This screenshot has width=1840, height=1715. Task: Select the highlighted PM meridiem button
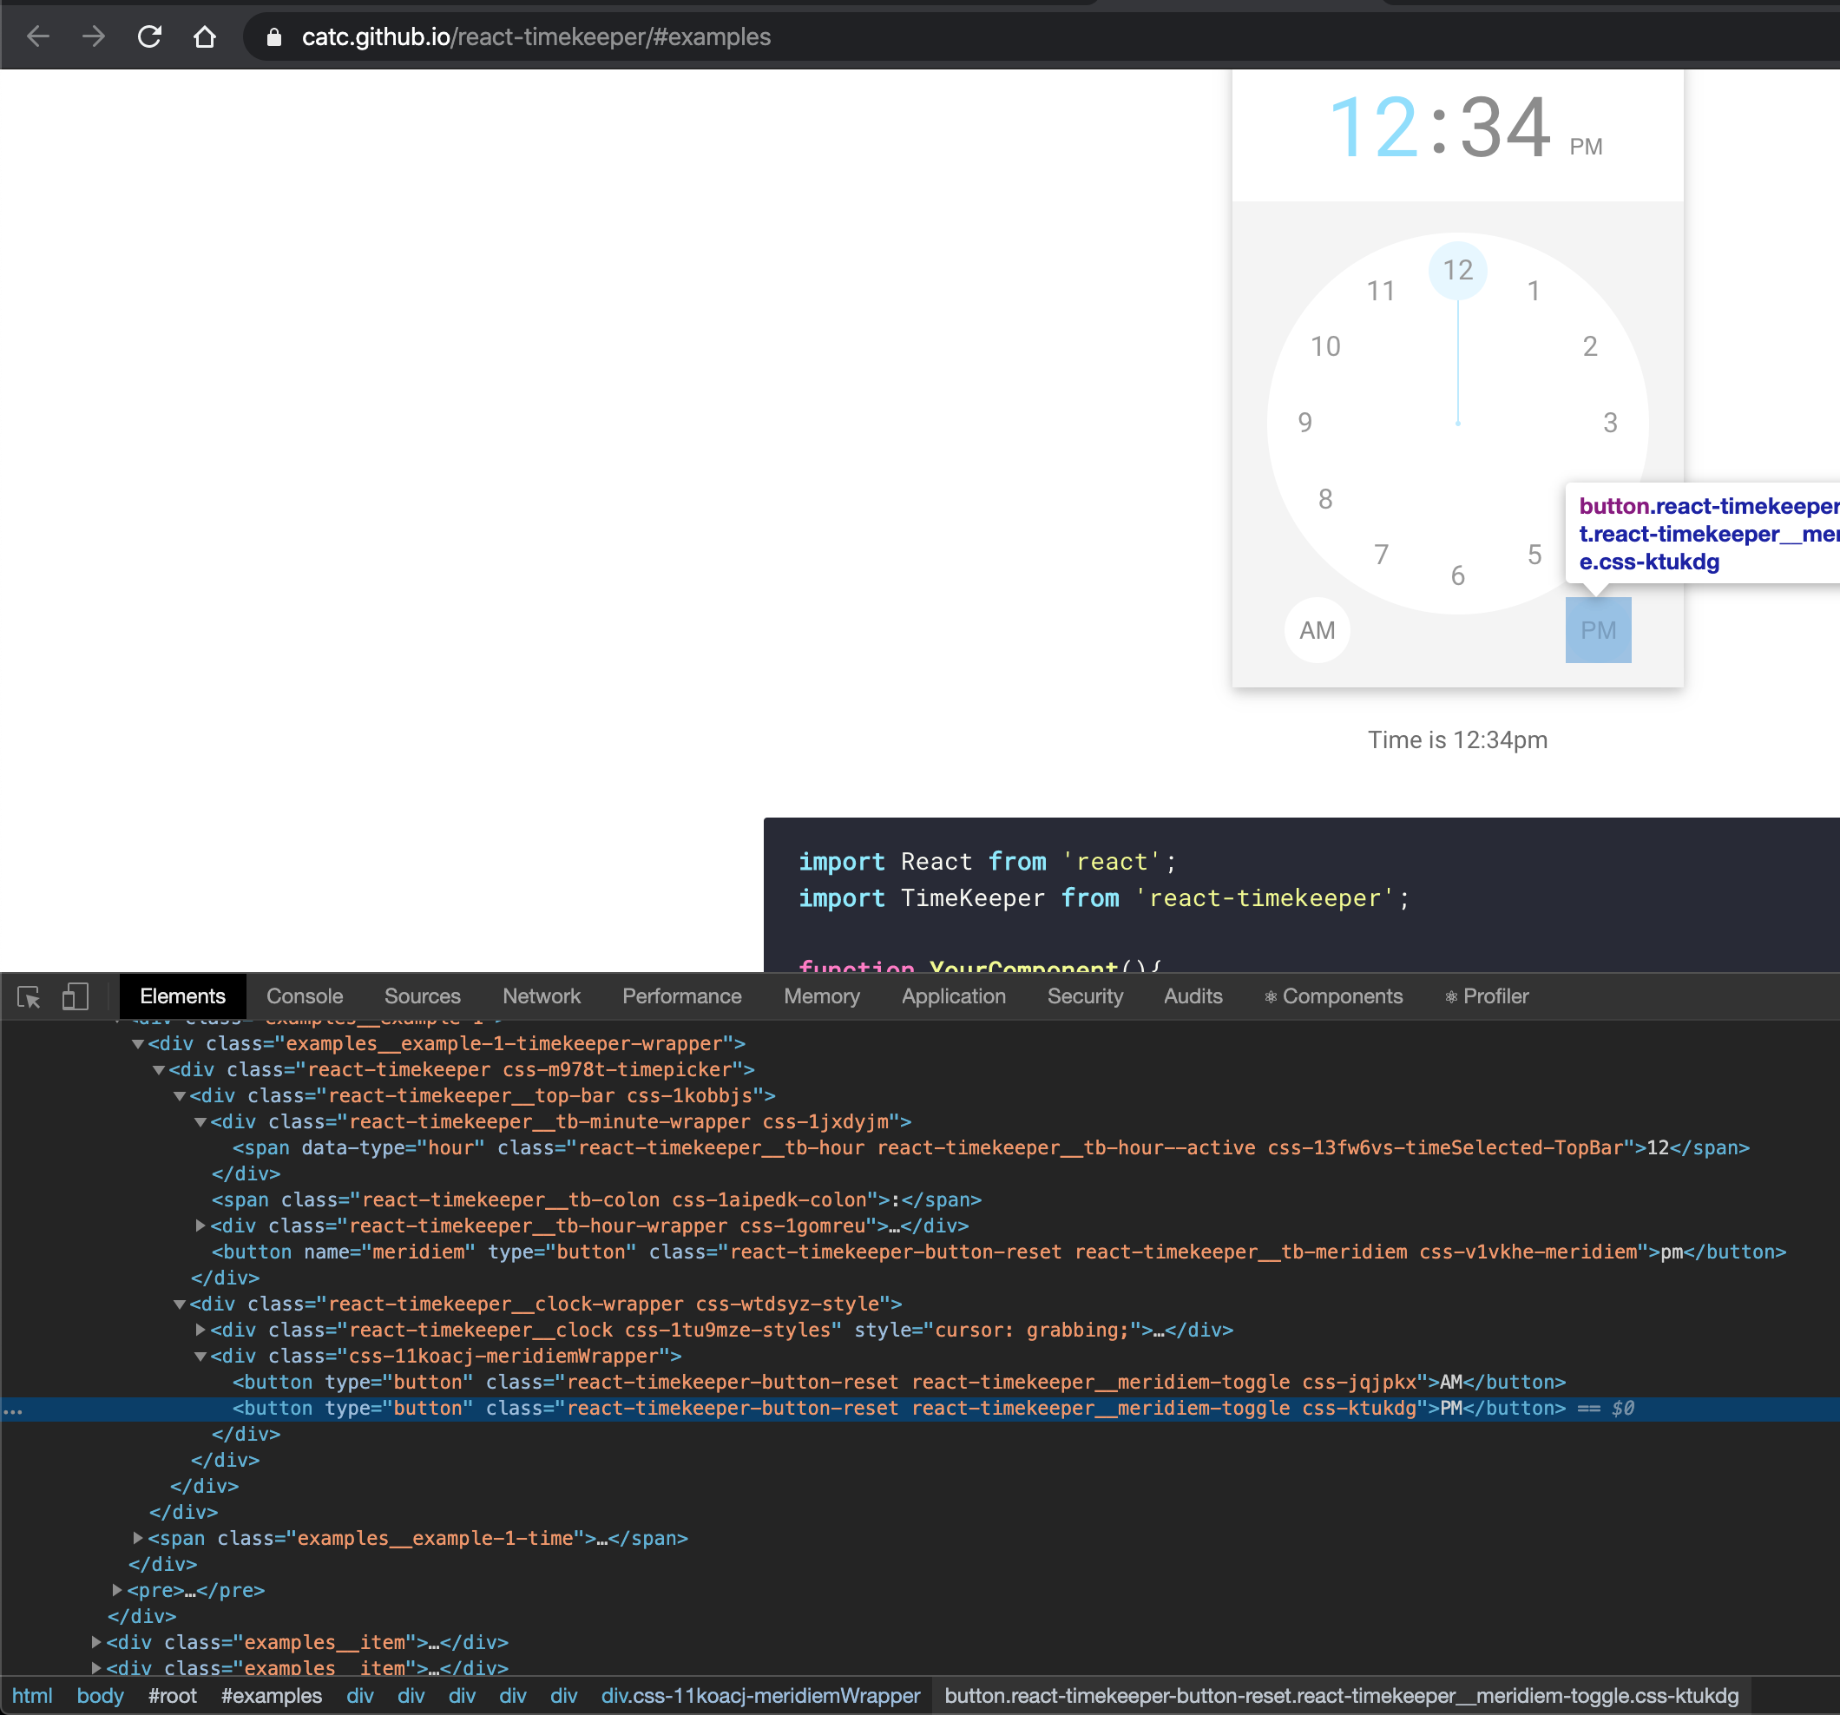click(1599, 629)
